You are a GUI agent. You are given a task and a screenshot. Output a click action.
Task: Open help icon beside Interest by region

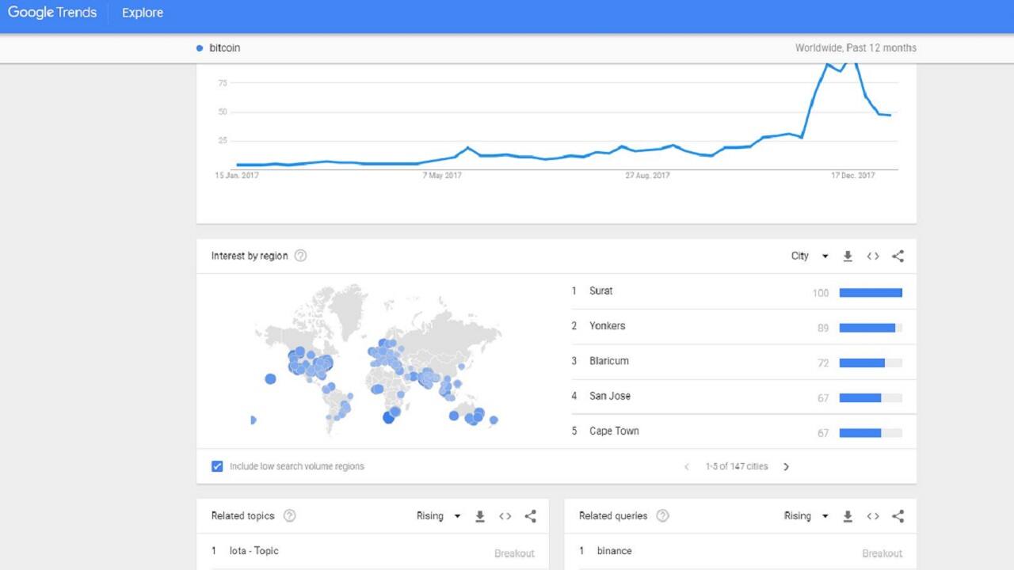(x=300, y=256)
